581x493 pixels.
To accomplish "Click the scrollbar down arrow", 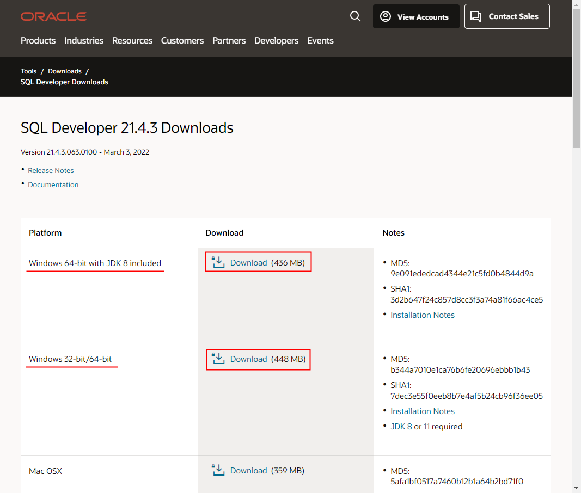I will [x=576, y=489].
